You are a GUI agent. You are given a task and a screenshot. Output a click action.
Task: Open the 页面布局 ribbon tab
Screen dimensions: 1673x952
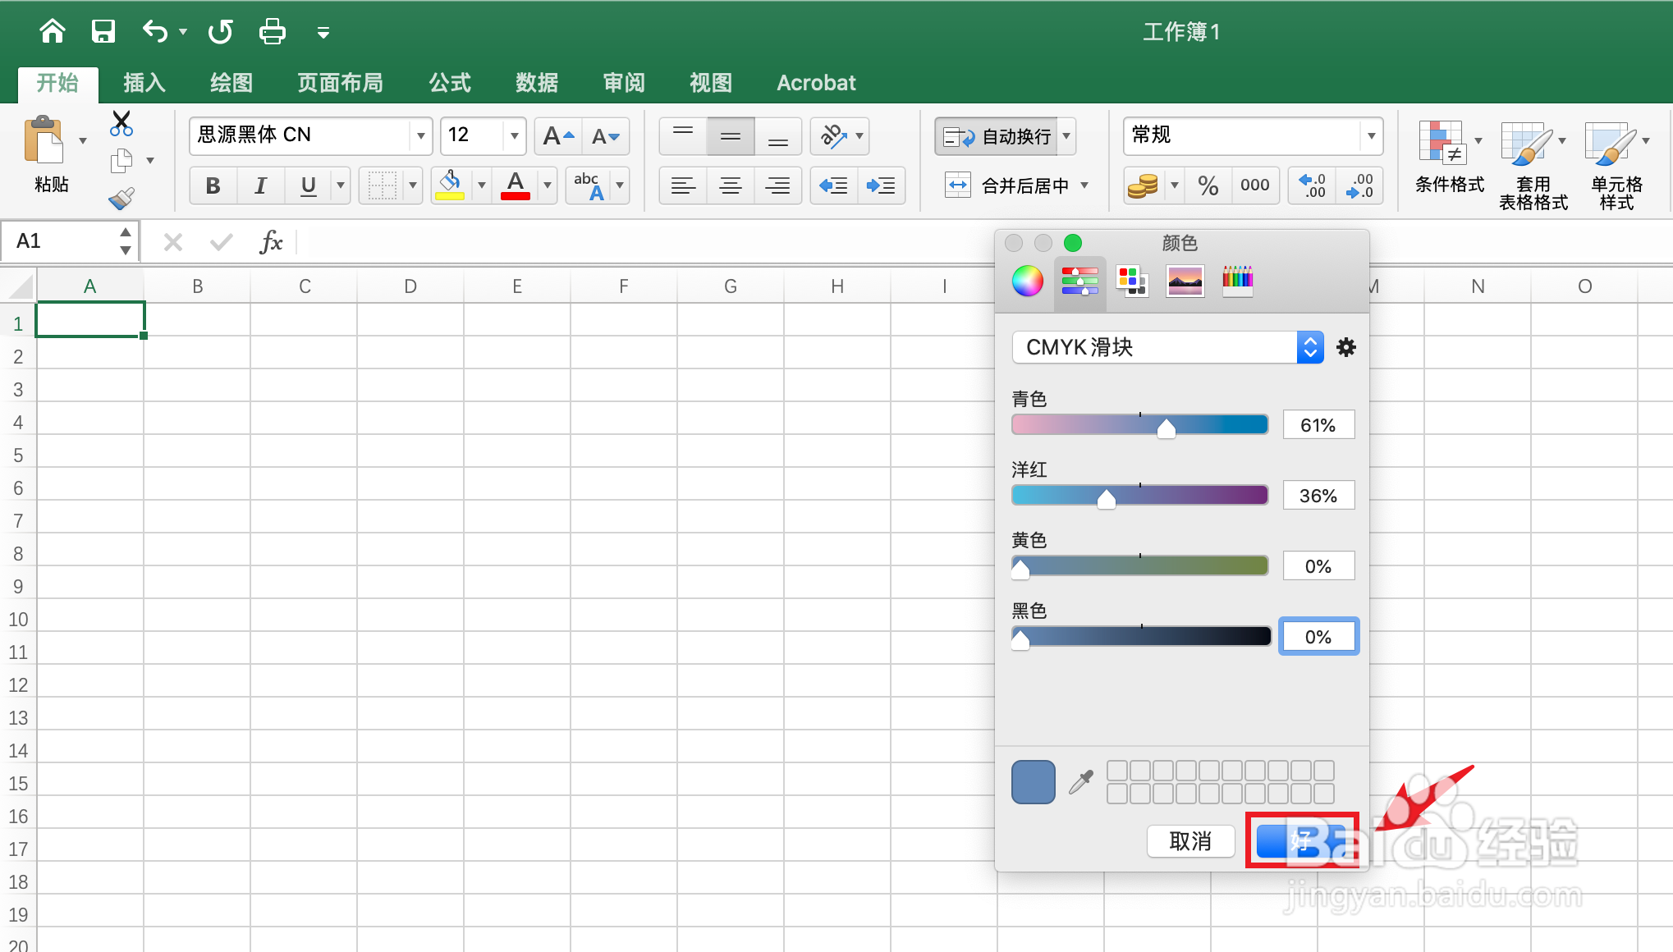(340, 83)
